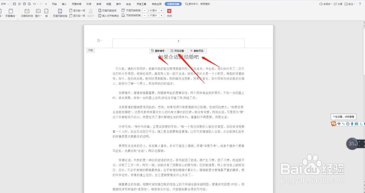Open the 特色应用 Featured Apps tab
The height and width of the screenshot is (193, 365).
[157, 4]
